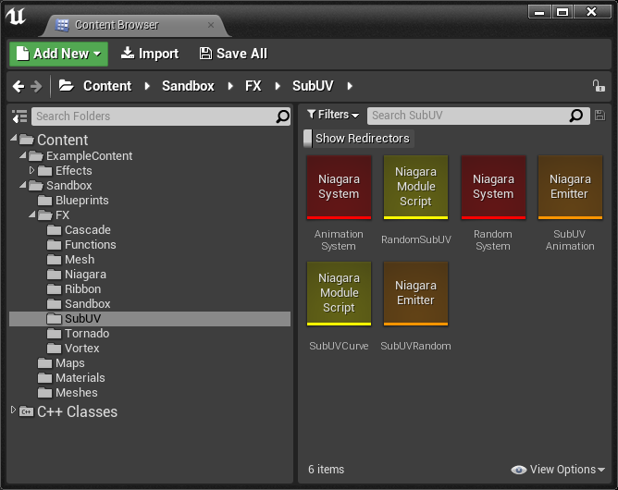This screenshot has width=618, height=490.
Task: Go to Content in the breadcrumb
Action: (x=107, y=86)
